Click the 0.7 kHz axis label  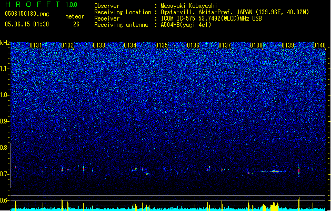(5, 174)
